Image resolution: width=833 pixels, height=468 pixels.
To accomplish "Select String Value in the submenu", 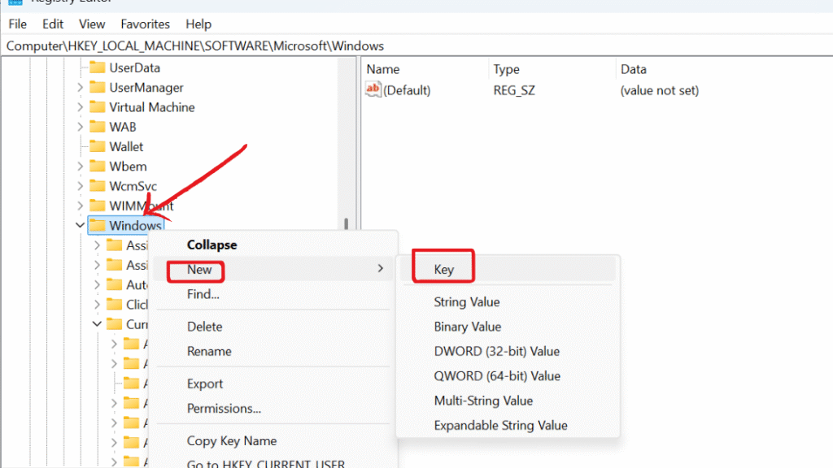I will click(466, 302).
